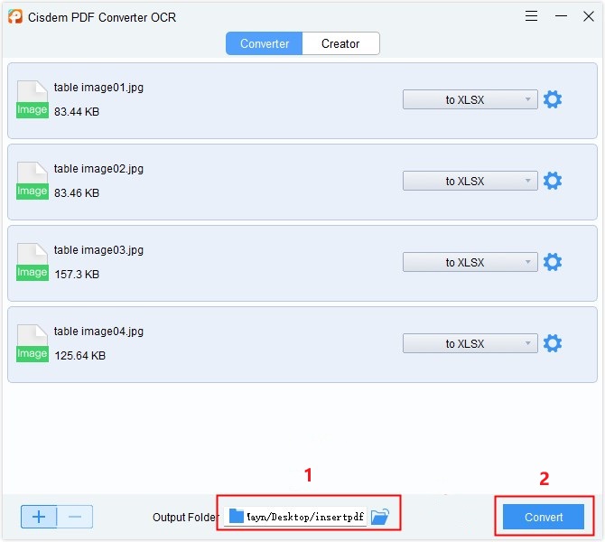Select file name table image03.jpg
The width and height of the screenshot is (605, 542).
pyautogui.click(x=98, y=250)
